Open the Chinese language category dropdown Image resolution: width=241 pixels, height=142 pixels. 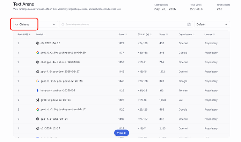tap(36, 24)
